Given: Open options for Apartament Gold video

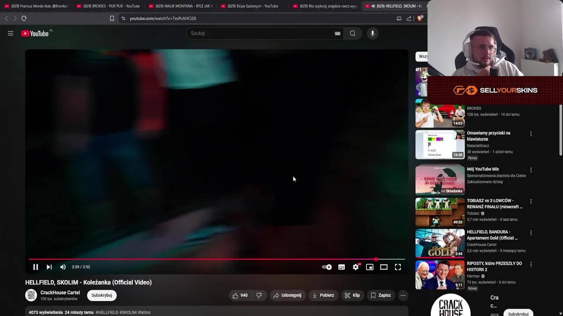Looking at the screenshot, I should [531, 233].
